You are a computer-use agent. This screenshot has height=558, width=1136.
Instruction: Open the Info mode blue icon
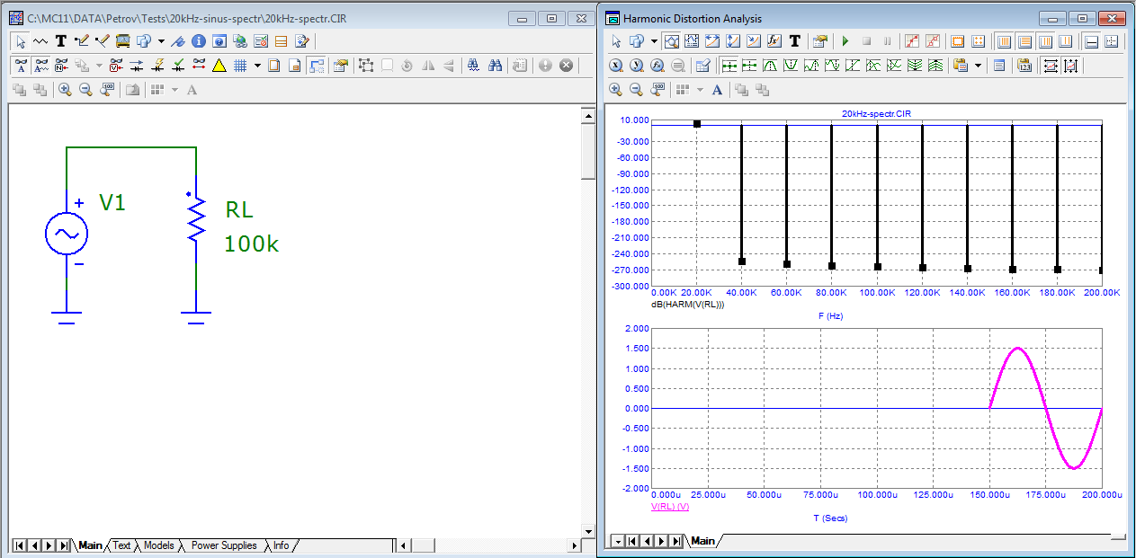click(199, 41)
